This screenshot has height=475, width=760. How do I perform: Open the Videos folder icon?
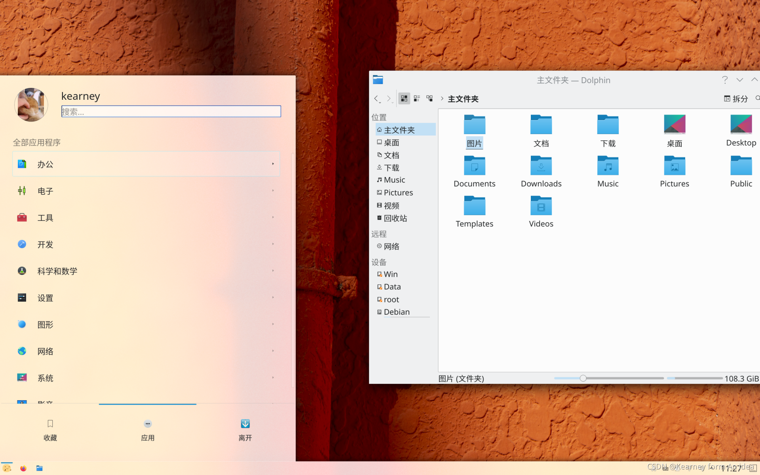coord(541,206)
